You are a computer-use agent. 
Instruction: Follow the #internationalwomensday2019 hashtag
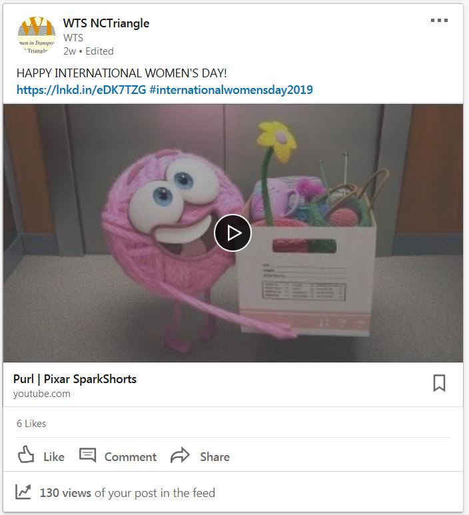[x=231, y=90]
